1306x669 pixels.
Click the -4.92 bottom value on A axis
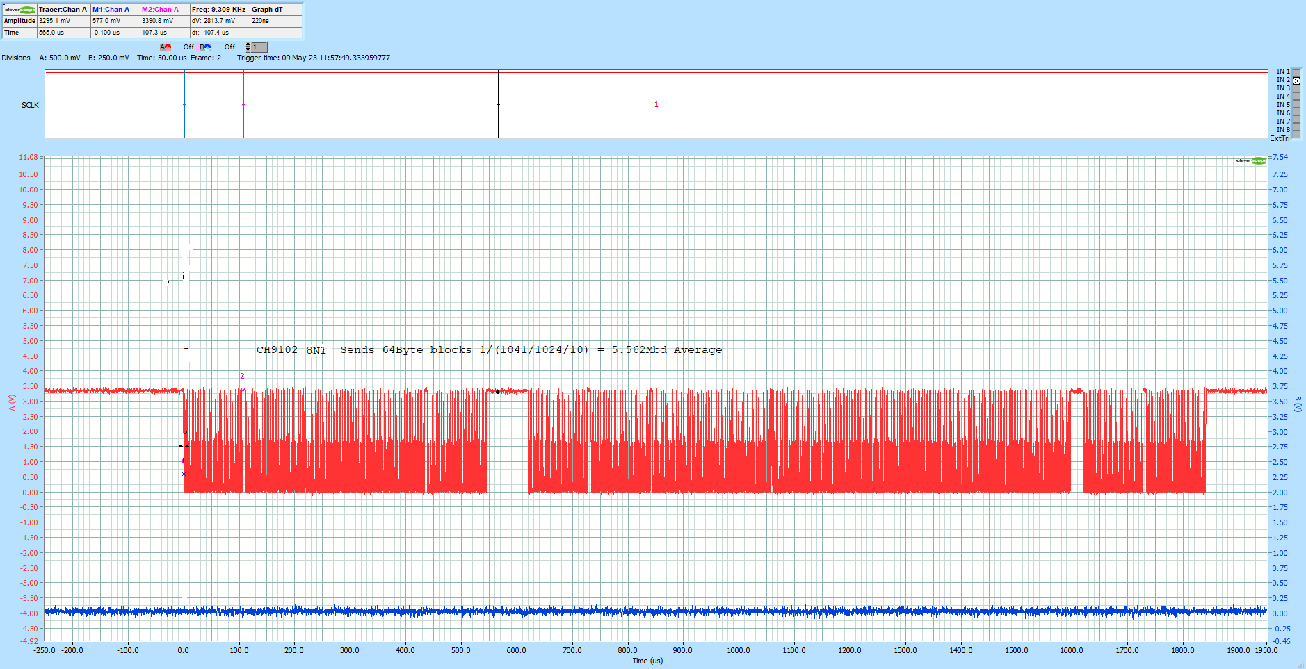[x=29, y=641]
